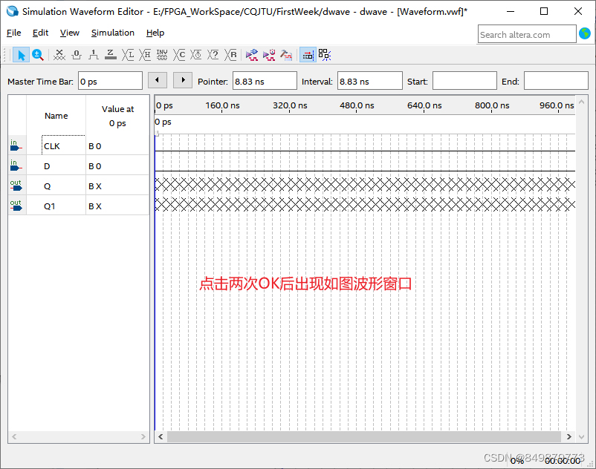Click waveform vertical scroll up arrow
This screenshot has height=469, width=596.
click(x=581, y=102)
